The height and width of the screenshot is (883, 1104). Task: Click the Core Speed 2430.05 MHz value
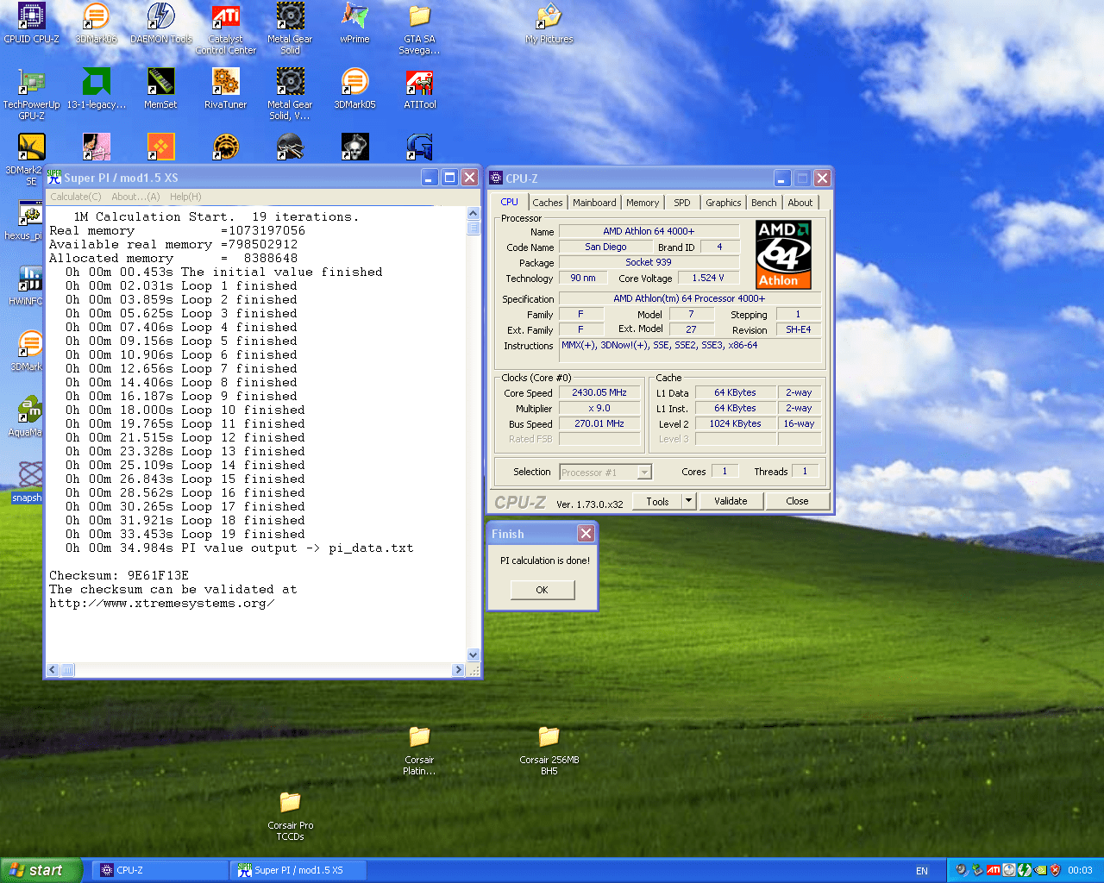(x=599, y=392)
